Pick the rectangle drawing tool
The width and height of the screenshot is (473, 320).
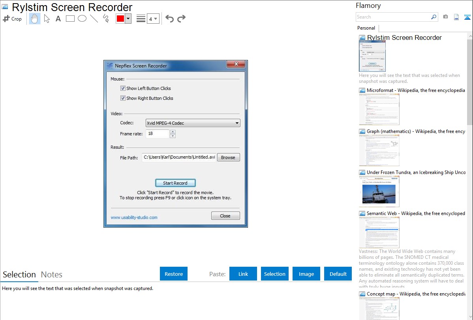(70, 19)
